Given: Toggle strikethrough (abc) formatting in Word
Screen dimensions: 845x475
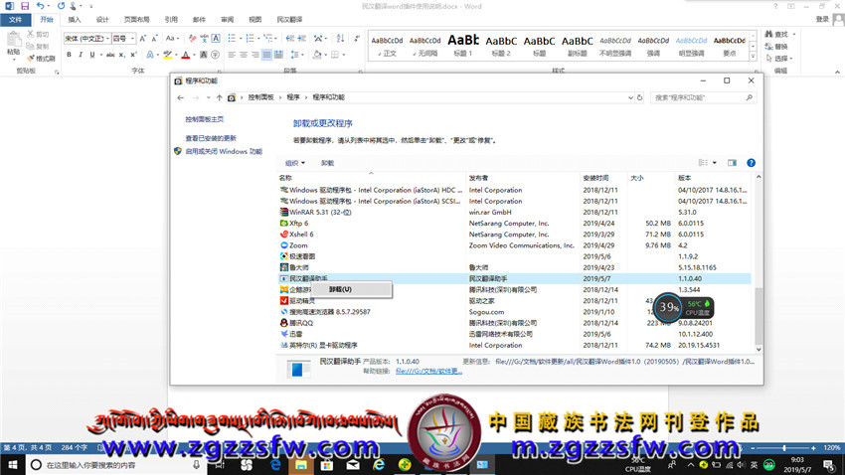Looking at the screenshot, I should [110, 55].
